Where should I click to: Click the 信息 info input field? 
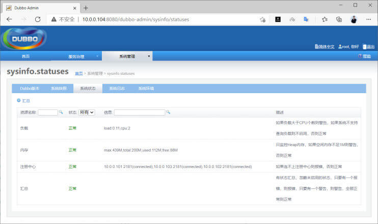(x=140, y=112)
